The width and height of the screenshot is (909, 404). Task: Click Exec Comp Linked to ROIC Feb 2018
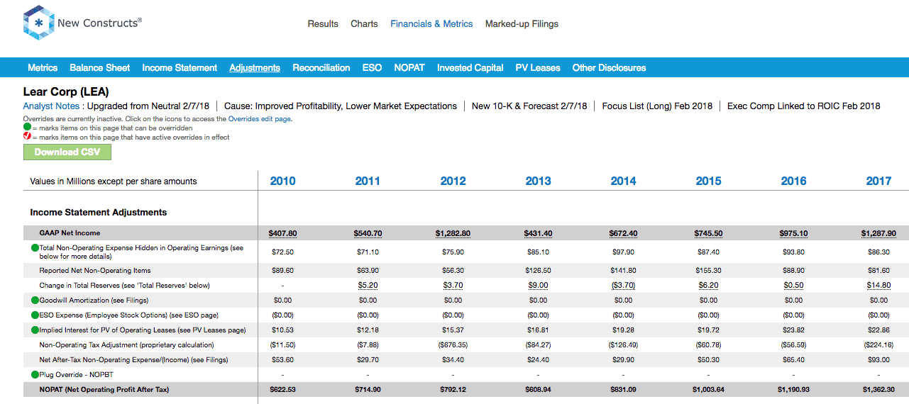[804, 106]
